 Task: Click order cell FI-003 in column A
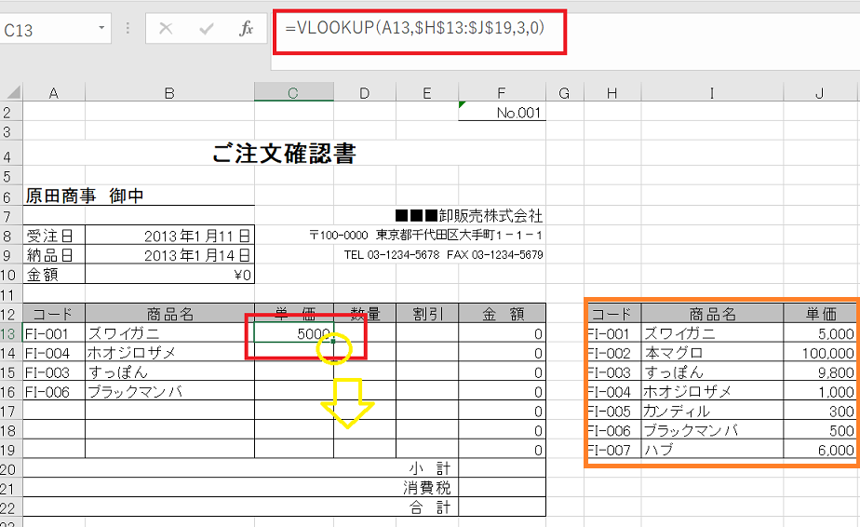[54, 372]
